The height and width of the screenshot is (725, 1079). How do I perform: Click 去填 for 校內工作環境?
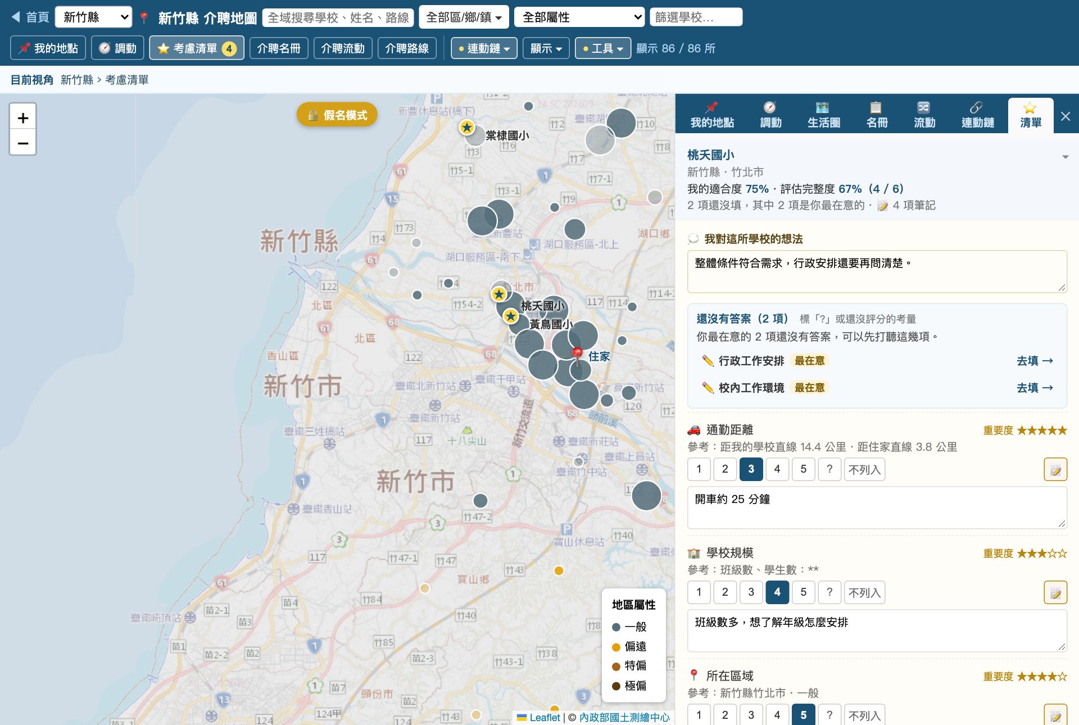[1035, 388]
